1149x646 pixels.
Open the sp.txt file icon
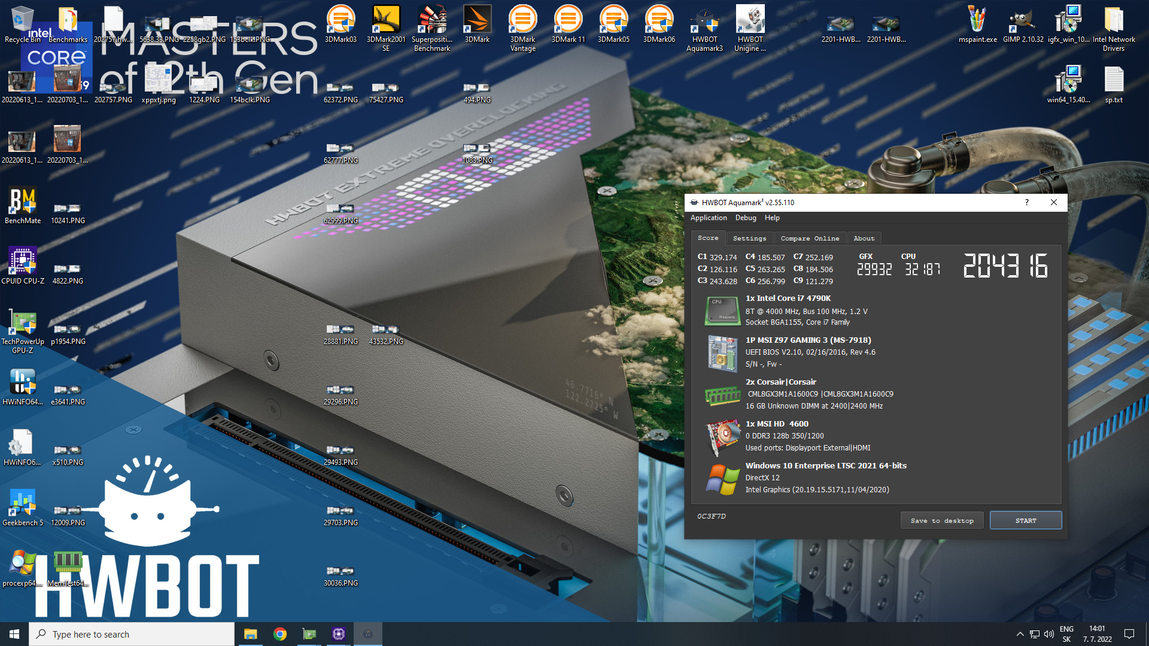pos(1114,85)
